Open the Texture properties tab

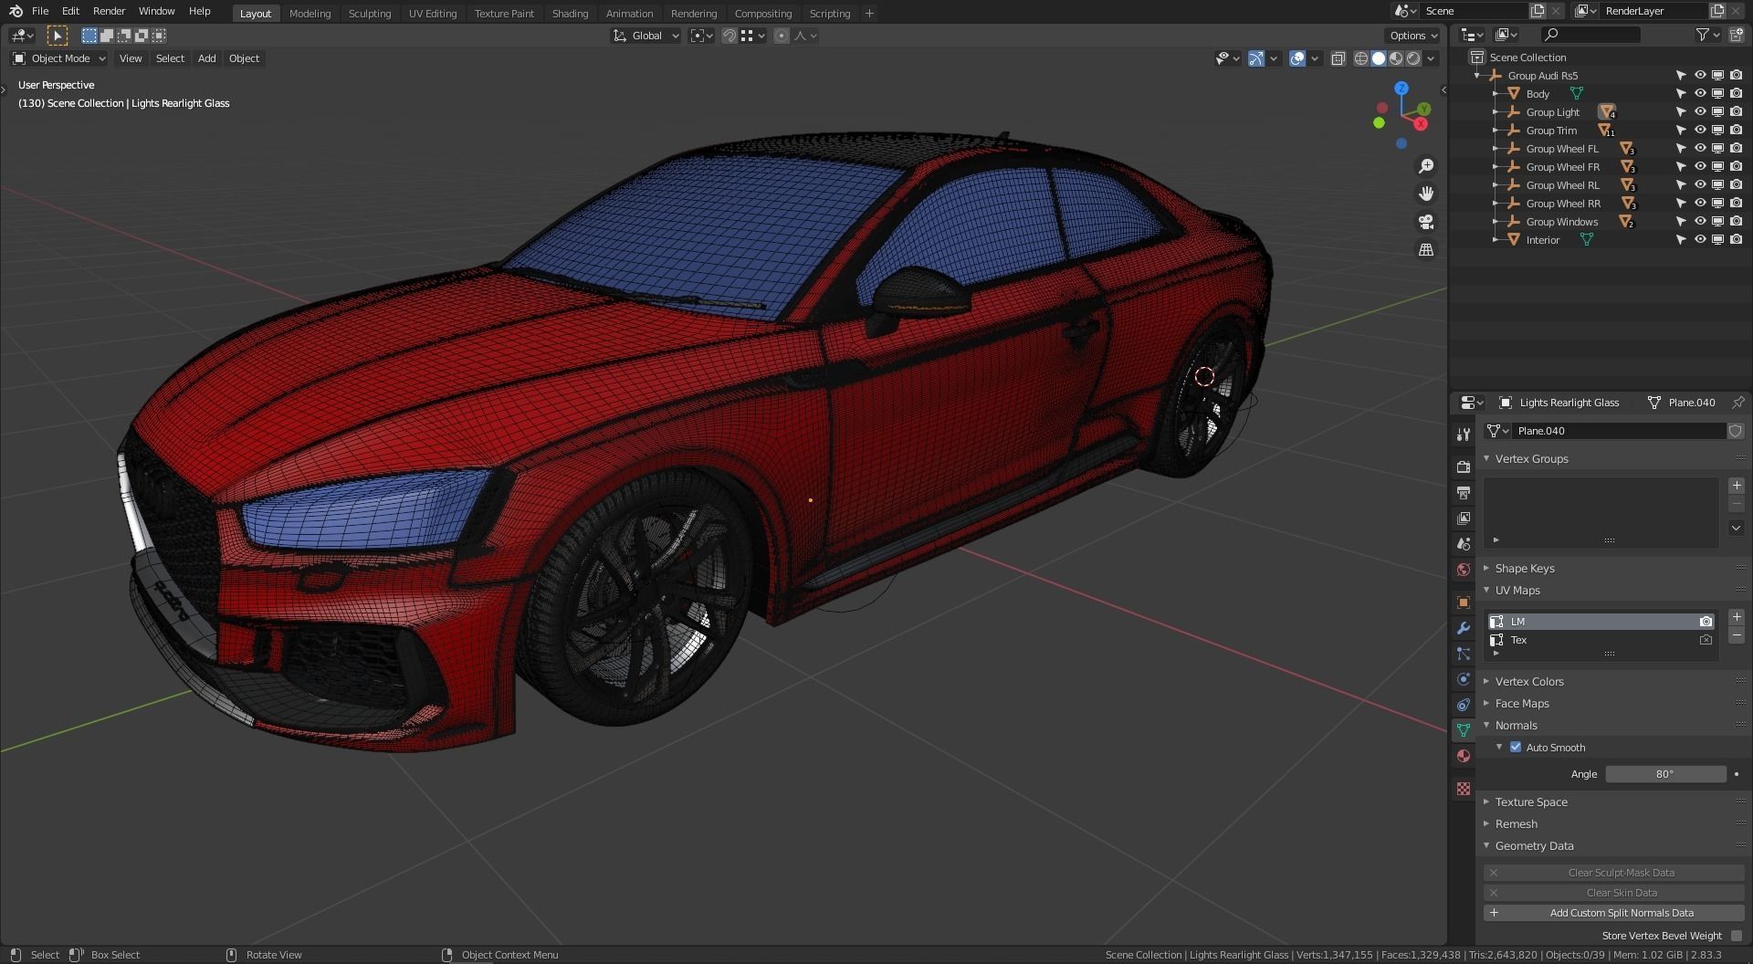tap(1464, 789)
